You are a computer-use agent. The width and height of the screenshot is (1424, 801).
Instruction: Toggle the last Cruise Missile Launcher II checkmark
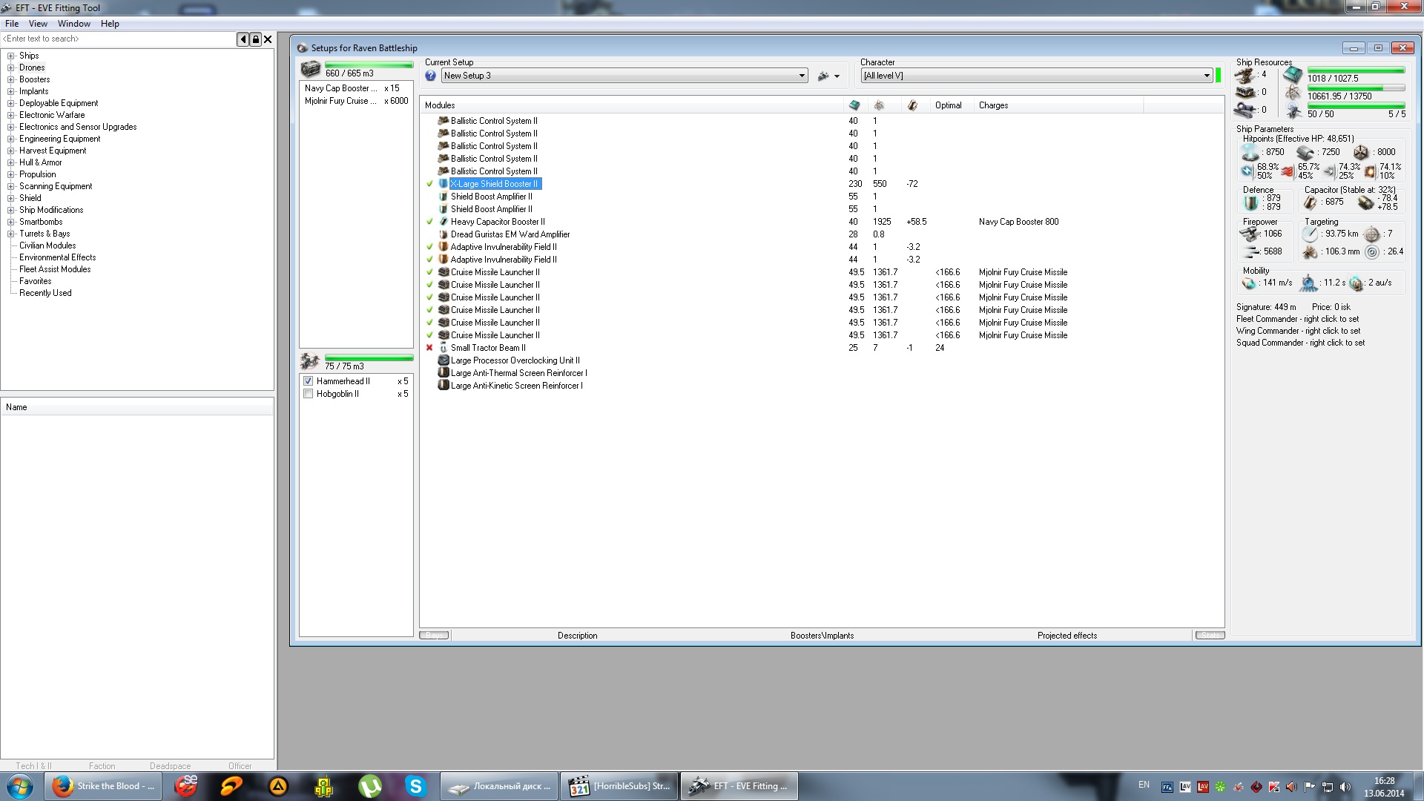[429, 335]
